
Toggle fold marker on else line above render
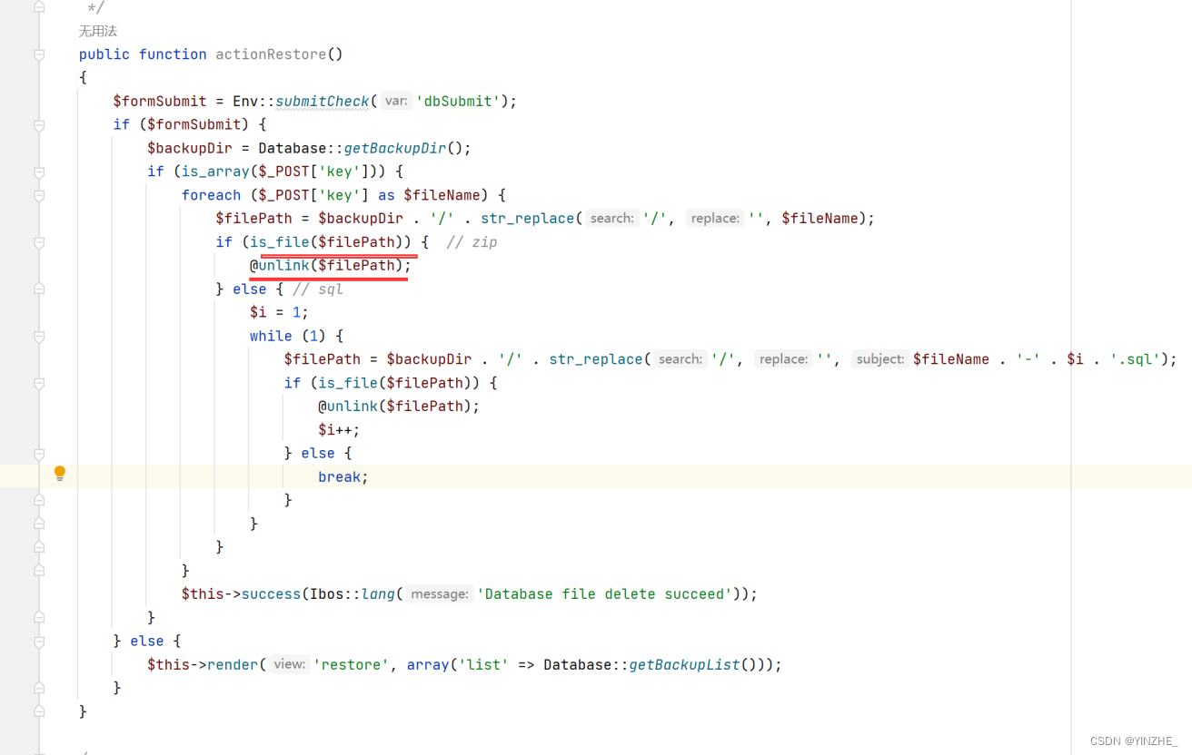click(39, 642)
